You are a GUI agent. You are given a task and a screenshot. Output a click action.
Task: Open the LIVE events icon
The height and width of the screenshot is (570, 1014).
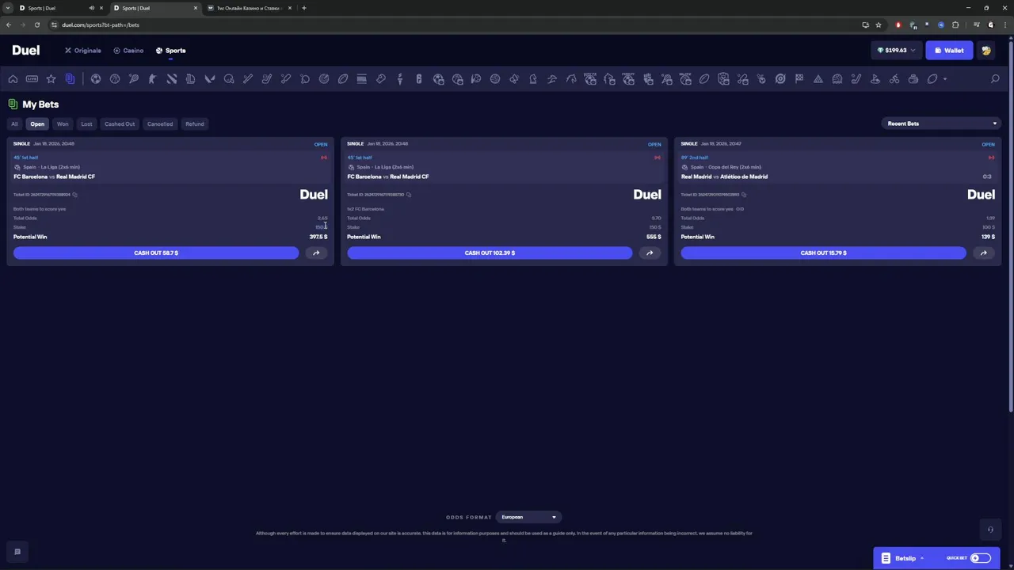pos(32,79)
